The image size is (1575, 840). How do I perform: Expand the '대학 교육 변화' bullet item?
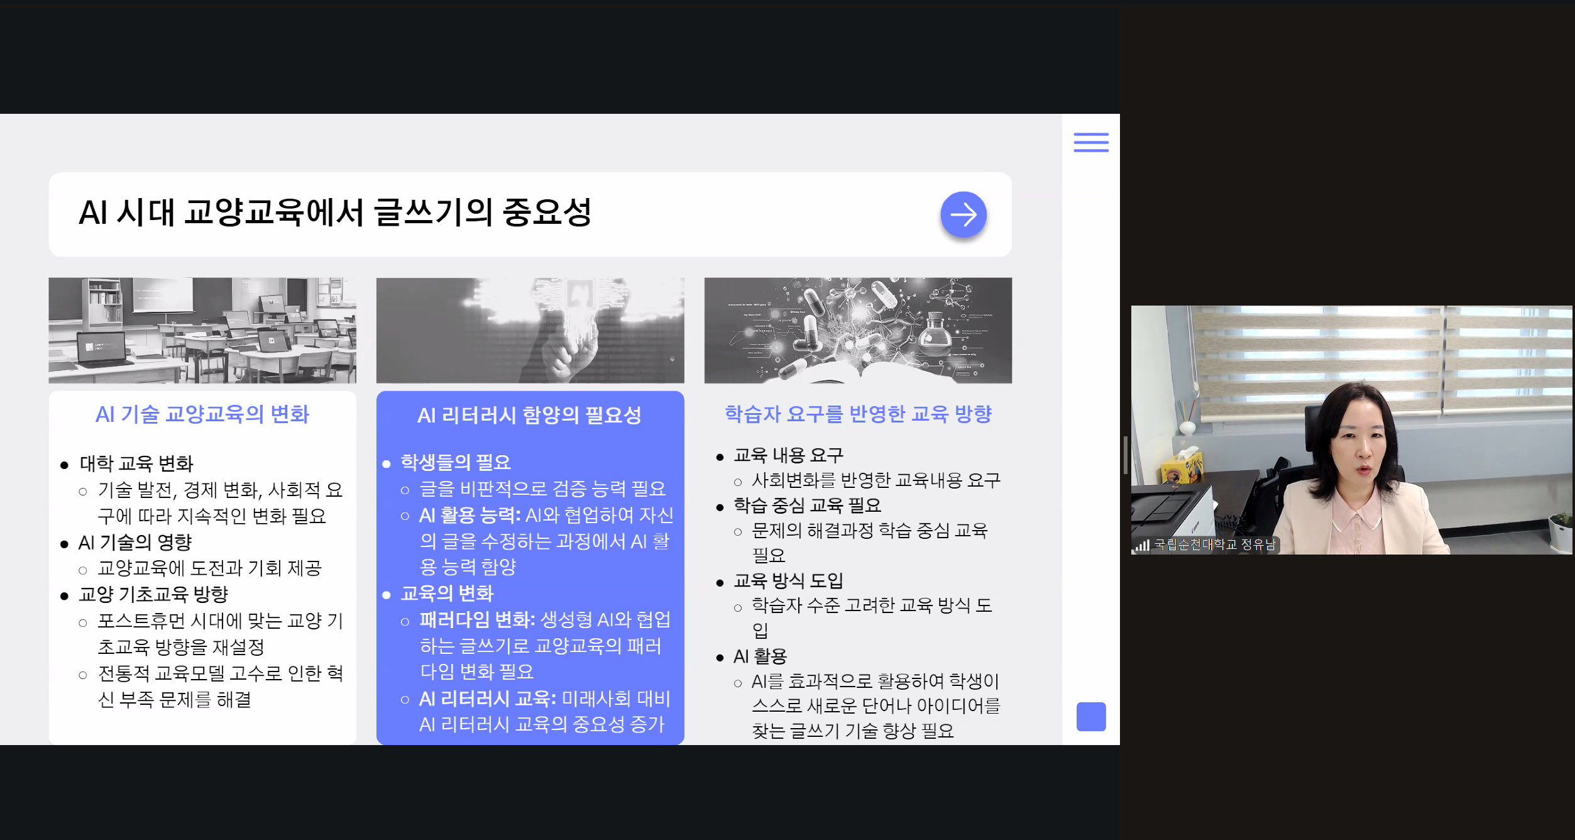[x=138, y=464]
